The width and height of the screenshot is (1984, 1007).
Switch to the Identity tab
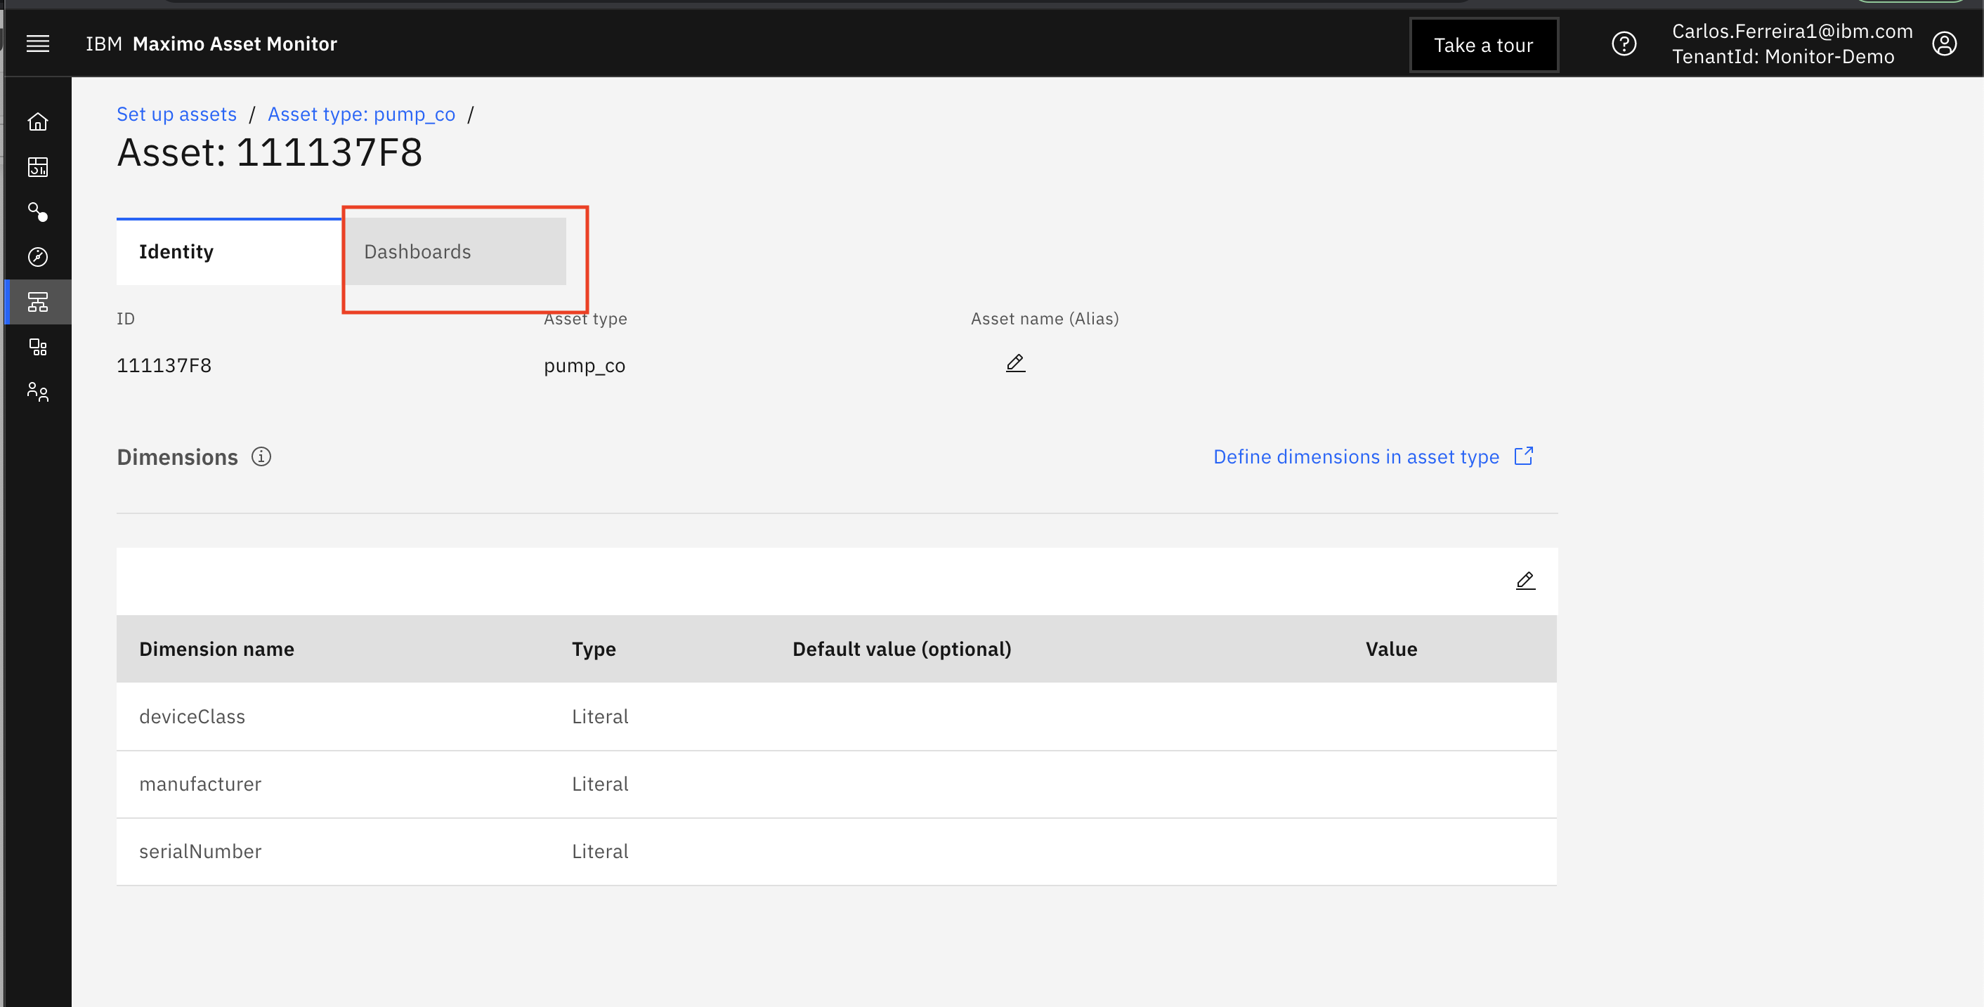(229, 251)
